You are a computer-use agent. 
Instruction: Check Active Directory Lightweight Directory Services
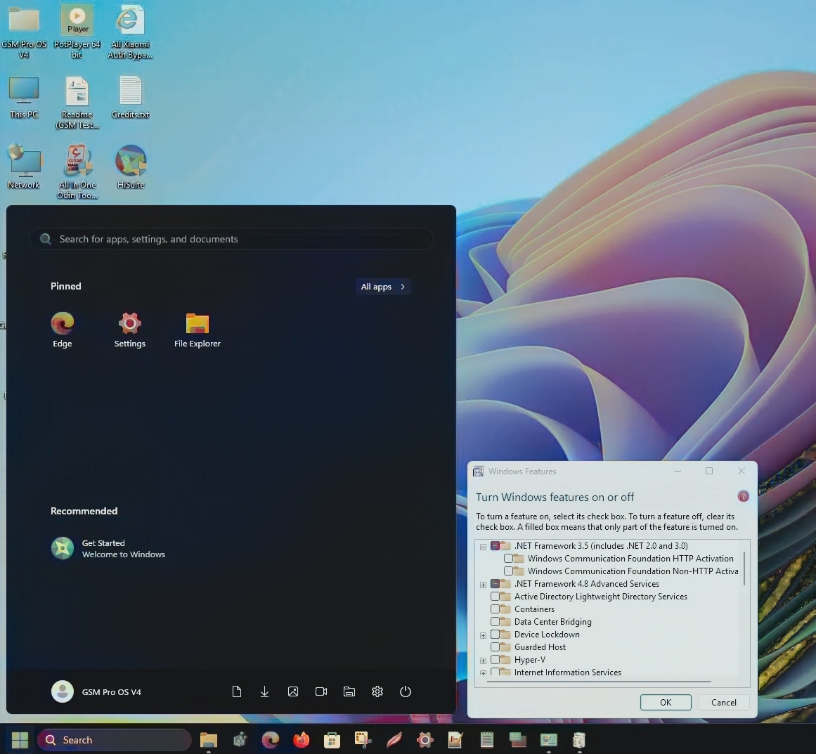(495, 597)
